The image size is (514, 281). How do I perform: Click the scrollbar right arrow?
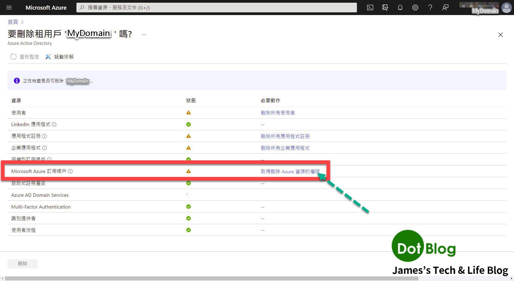[x=512, y=279]
